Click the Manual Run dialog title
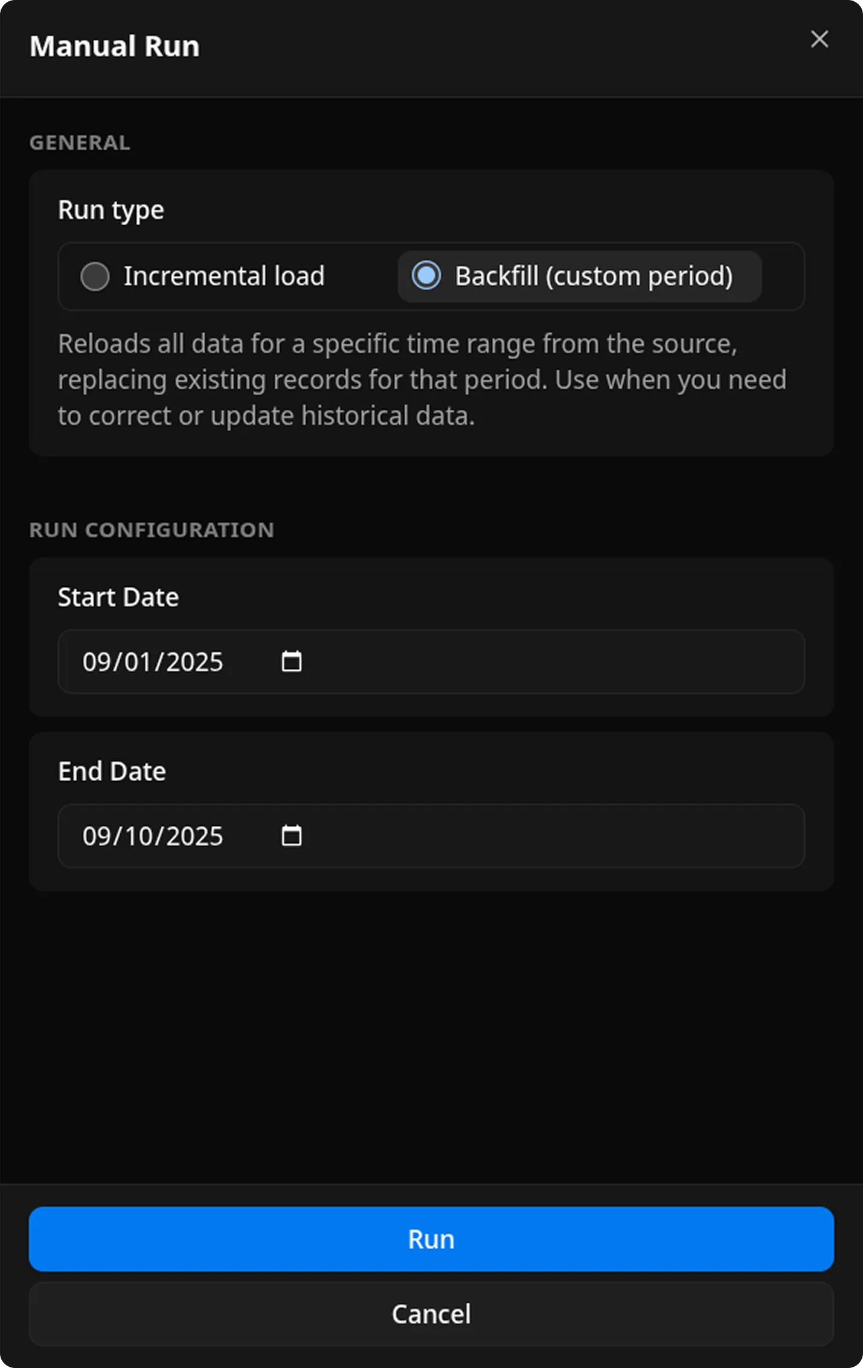Image resolution: width=863 pixels, height=1368 pixels. tap(115, 46)
